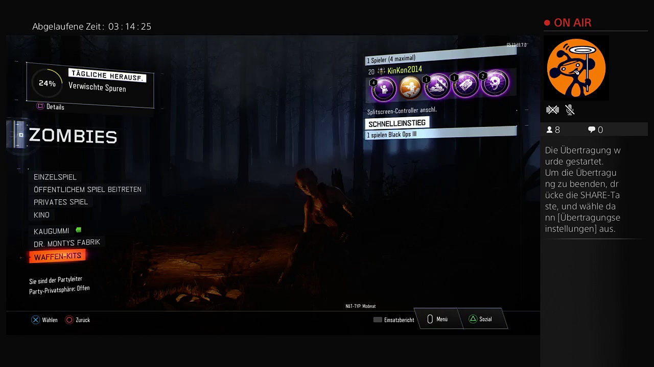Click the viewer count person icon
This screenshot has height=367, width=654.
click(x=549, y=130)
